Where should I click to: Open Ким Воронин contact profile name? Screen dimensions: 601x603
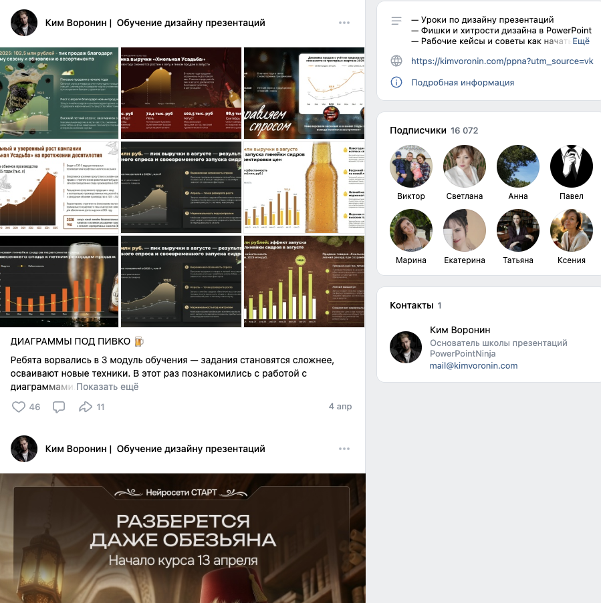point(460,330)
